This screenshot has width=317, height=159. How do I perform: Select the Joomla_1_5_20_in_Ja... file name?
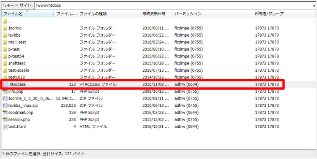(x=30, y=98)
